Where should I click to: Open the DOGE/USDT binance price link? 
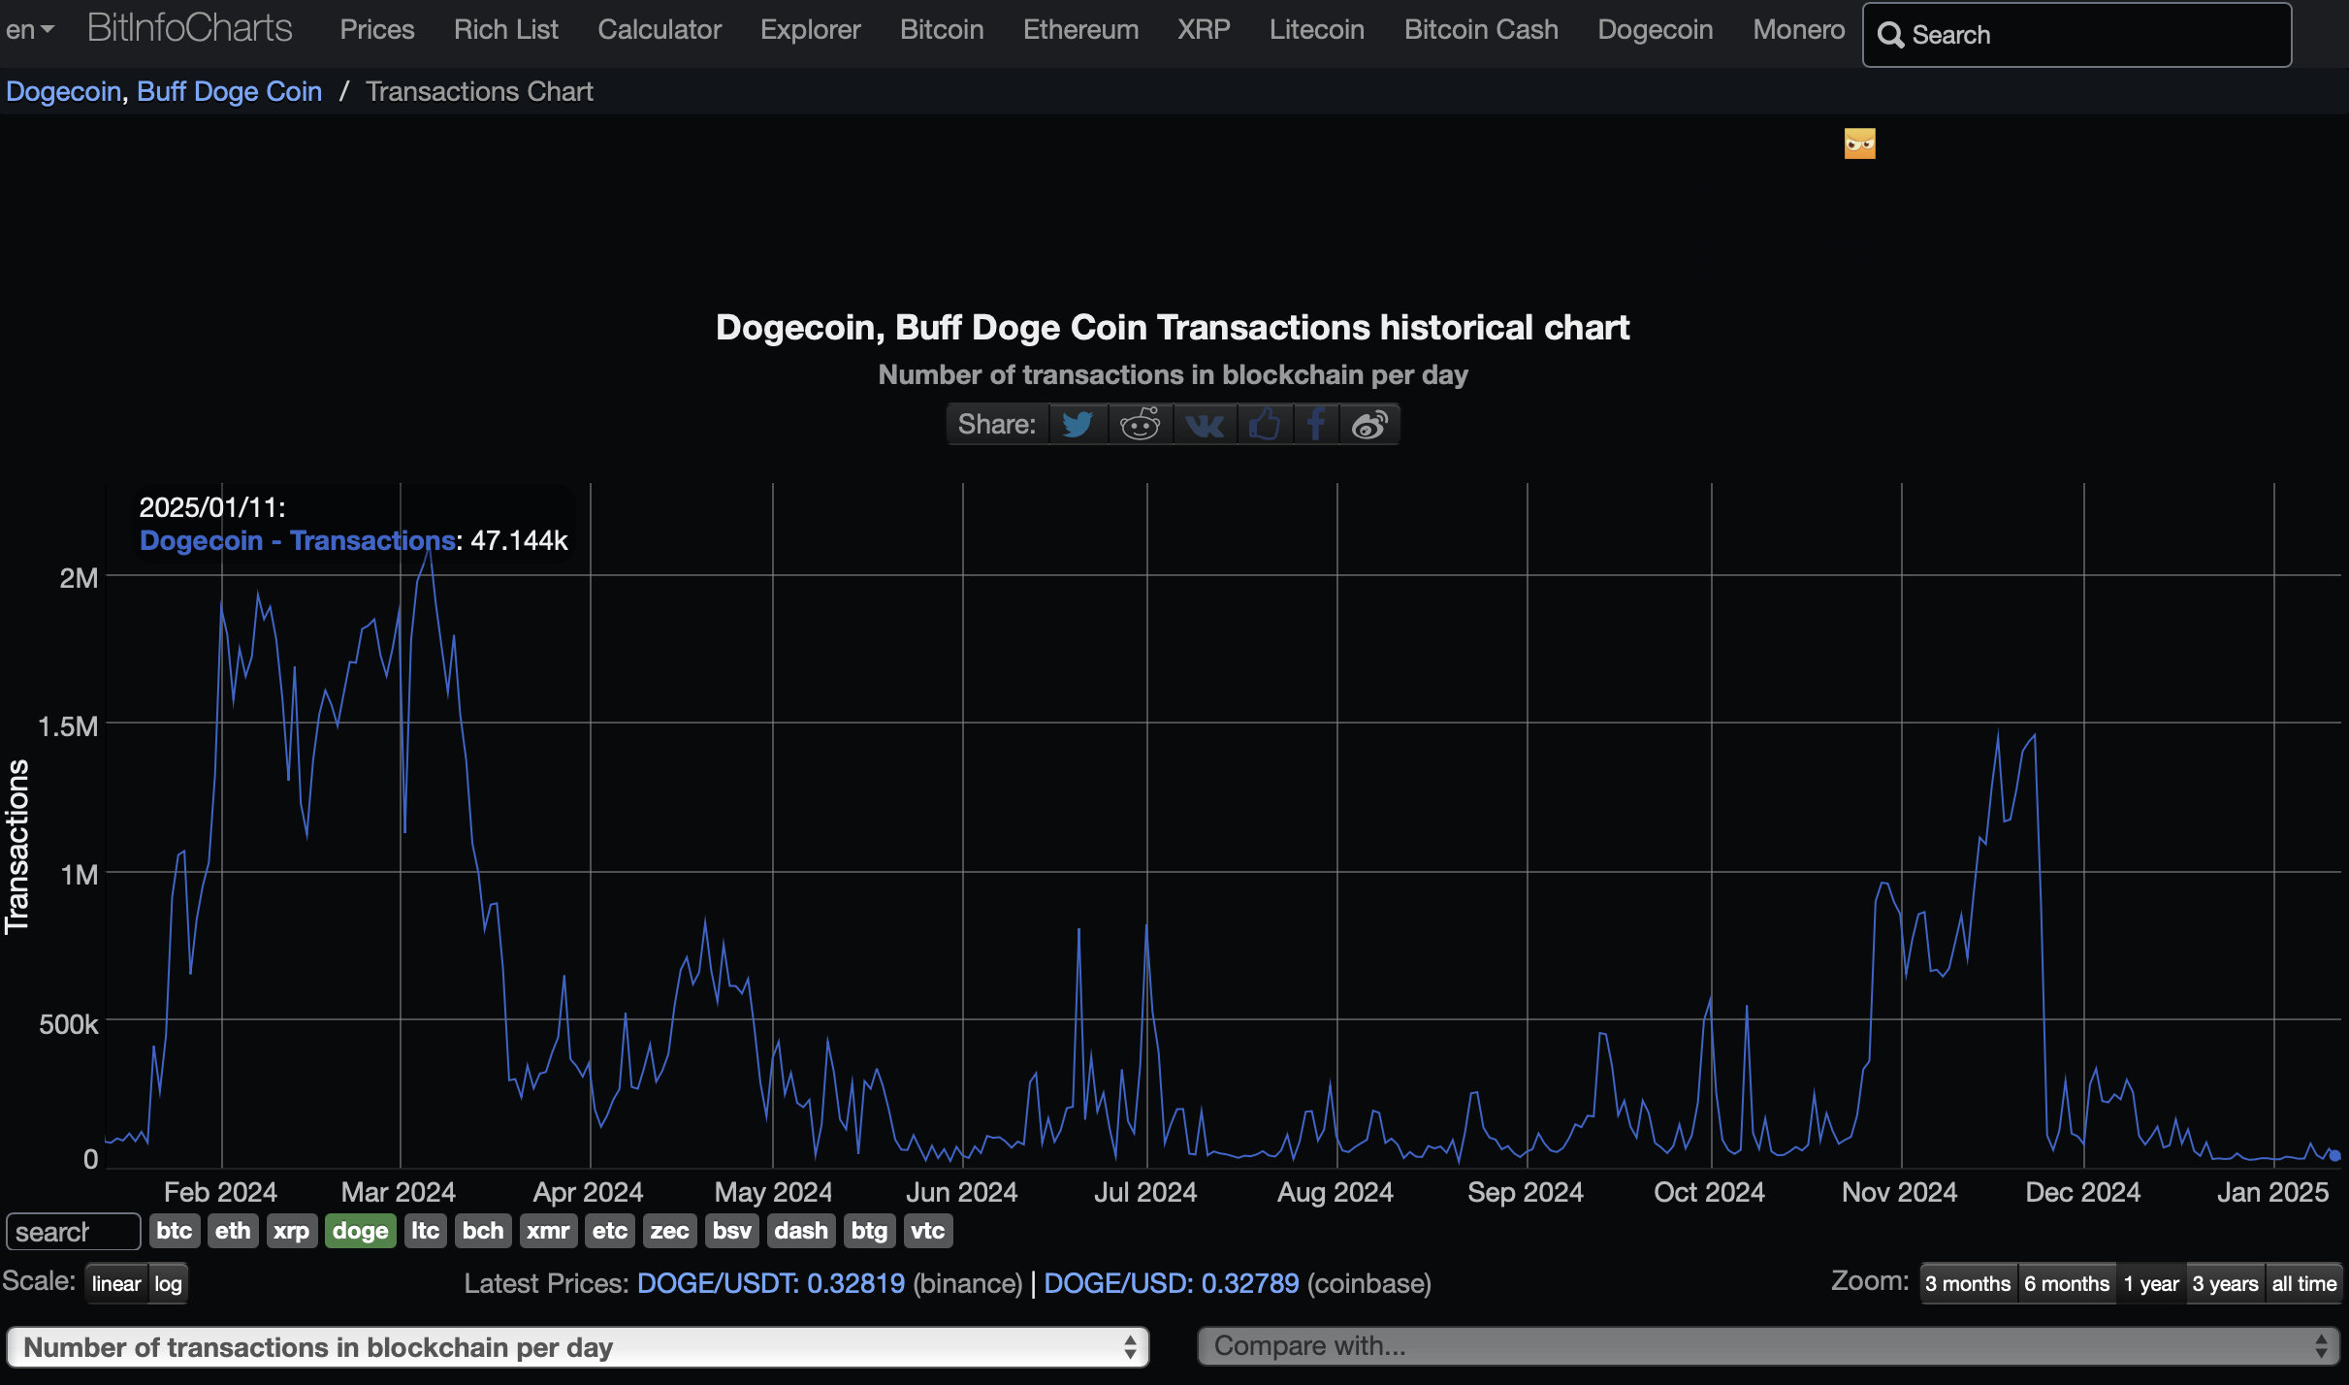click(770, 1284)
